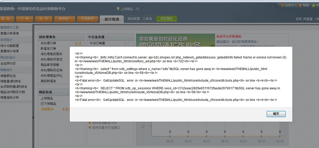
Task: Open the 营销推广 tab
Action: point(63,19)
